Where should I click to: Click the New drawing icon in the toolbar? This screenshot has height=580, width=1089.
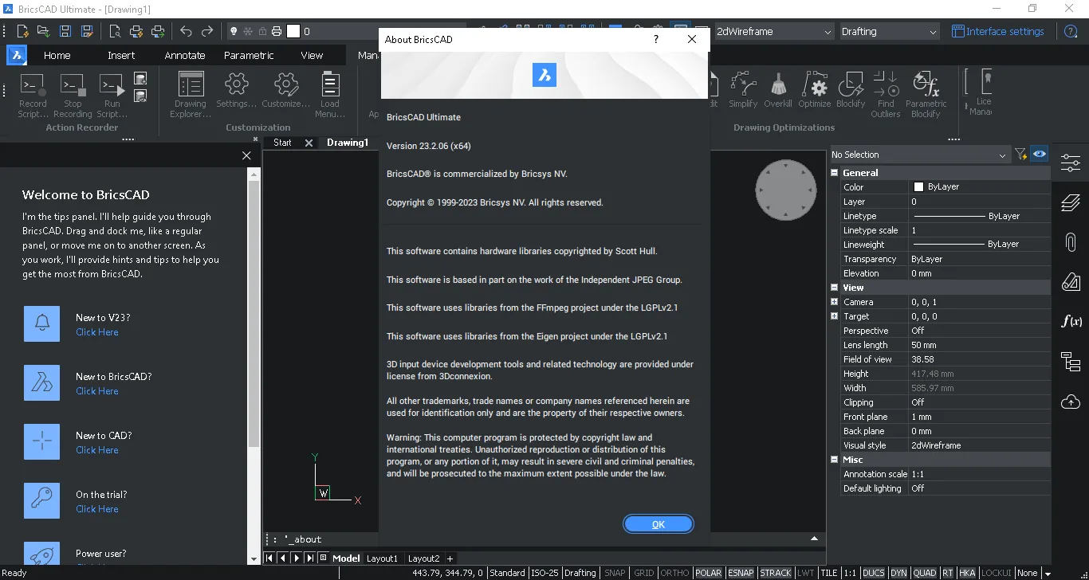click(23, 32)
